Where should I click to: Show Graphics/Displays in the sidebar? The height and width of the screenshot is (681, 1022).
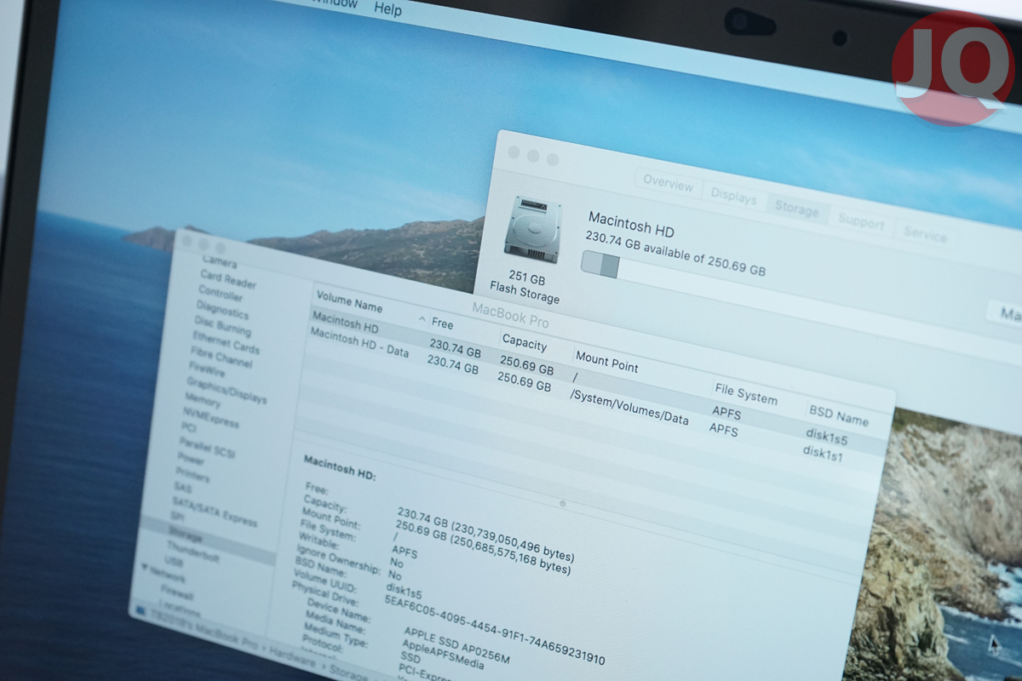click(x=227, y=390)
